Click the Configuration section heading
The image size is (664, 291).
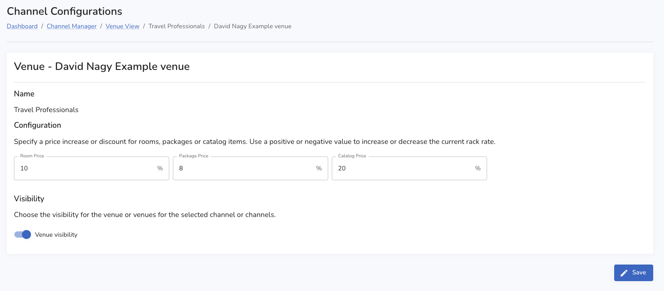tap(37, 125)
